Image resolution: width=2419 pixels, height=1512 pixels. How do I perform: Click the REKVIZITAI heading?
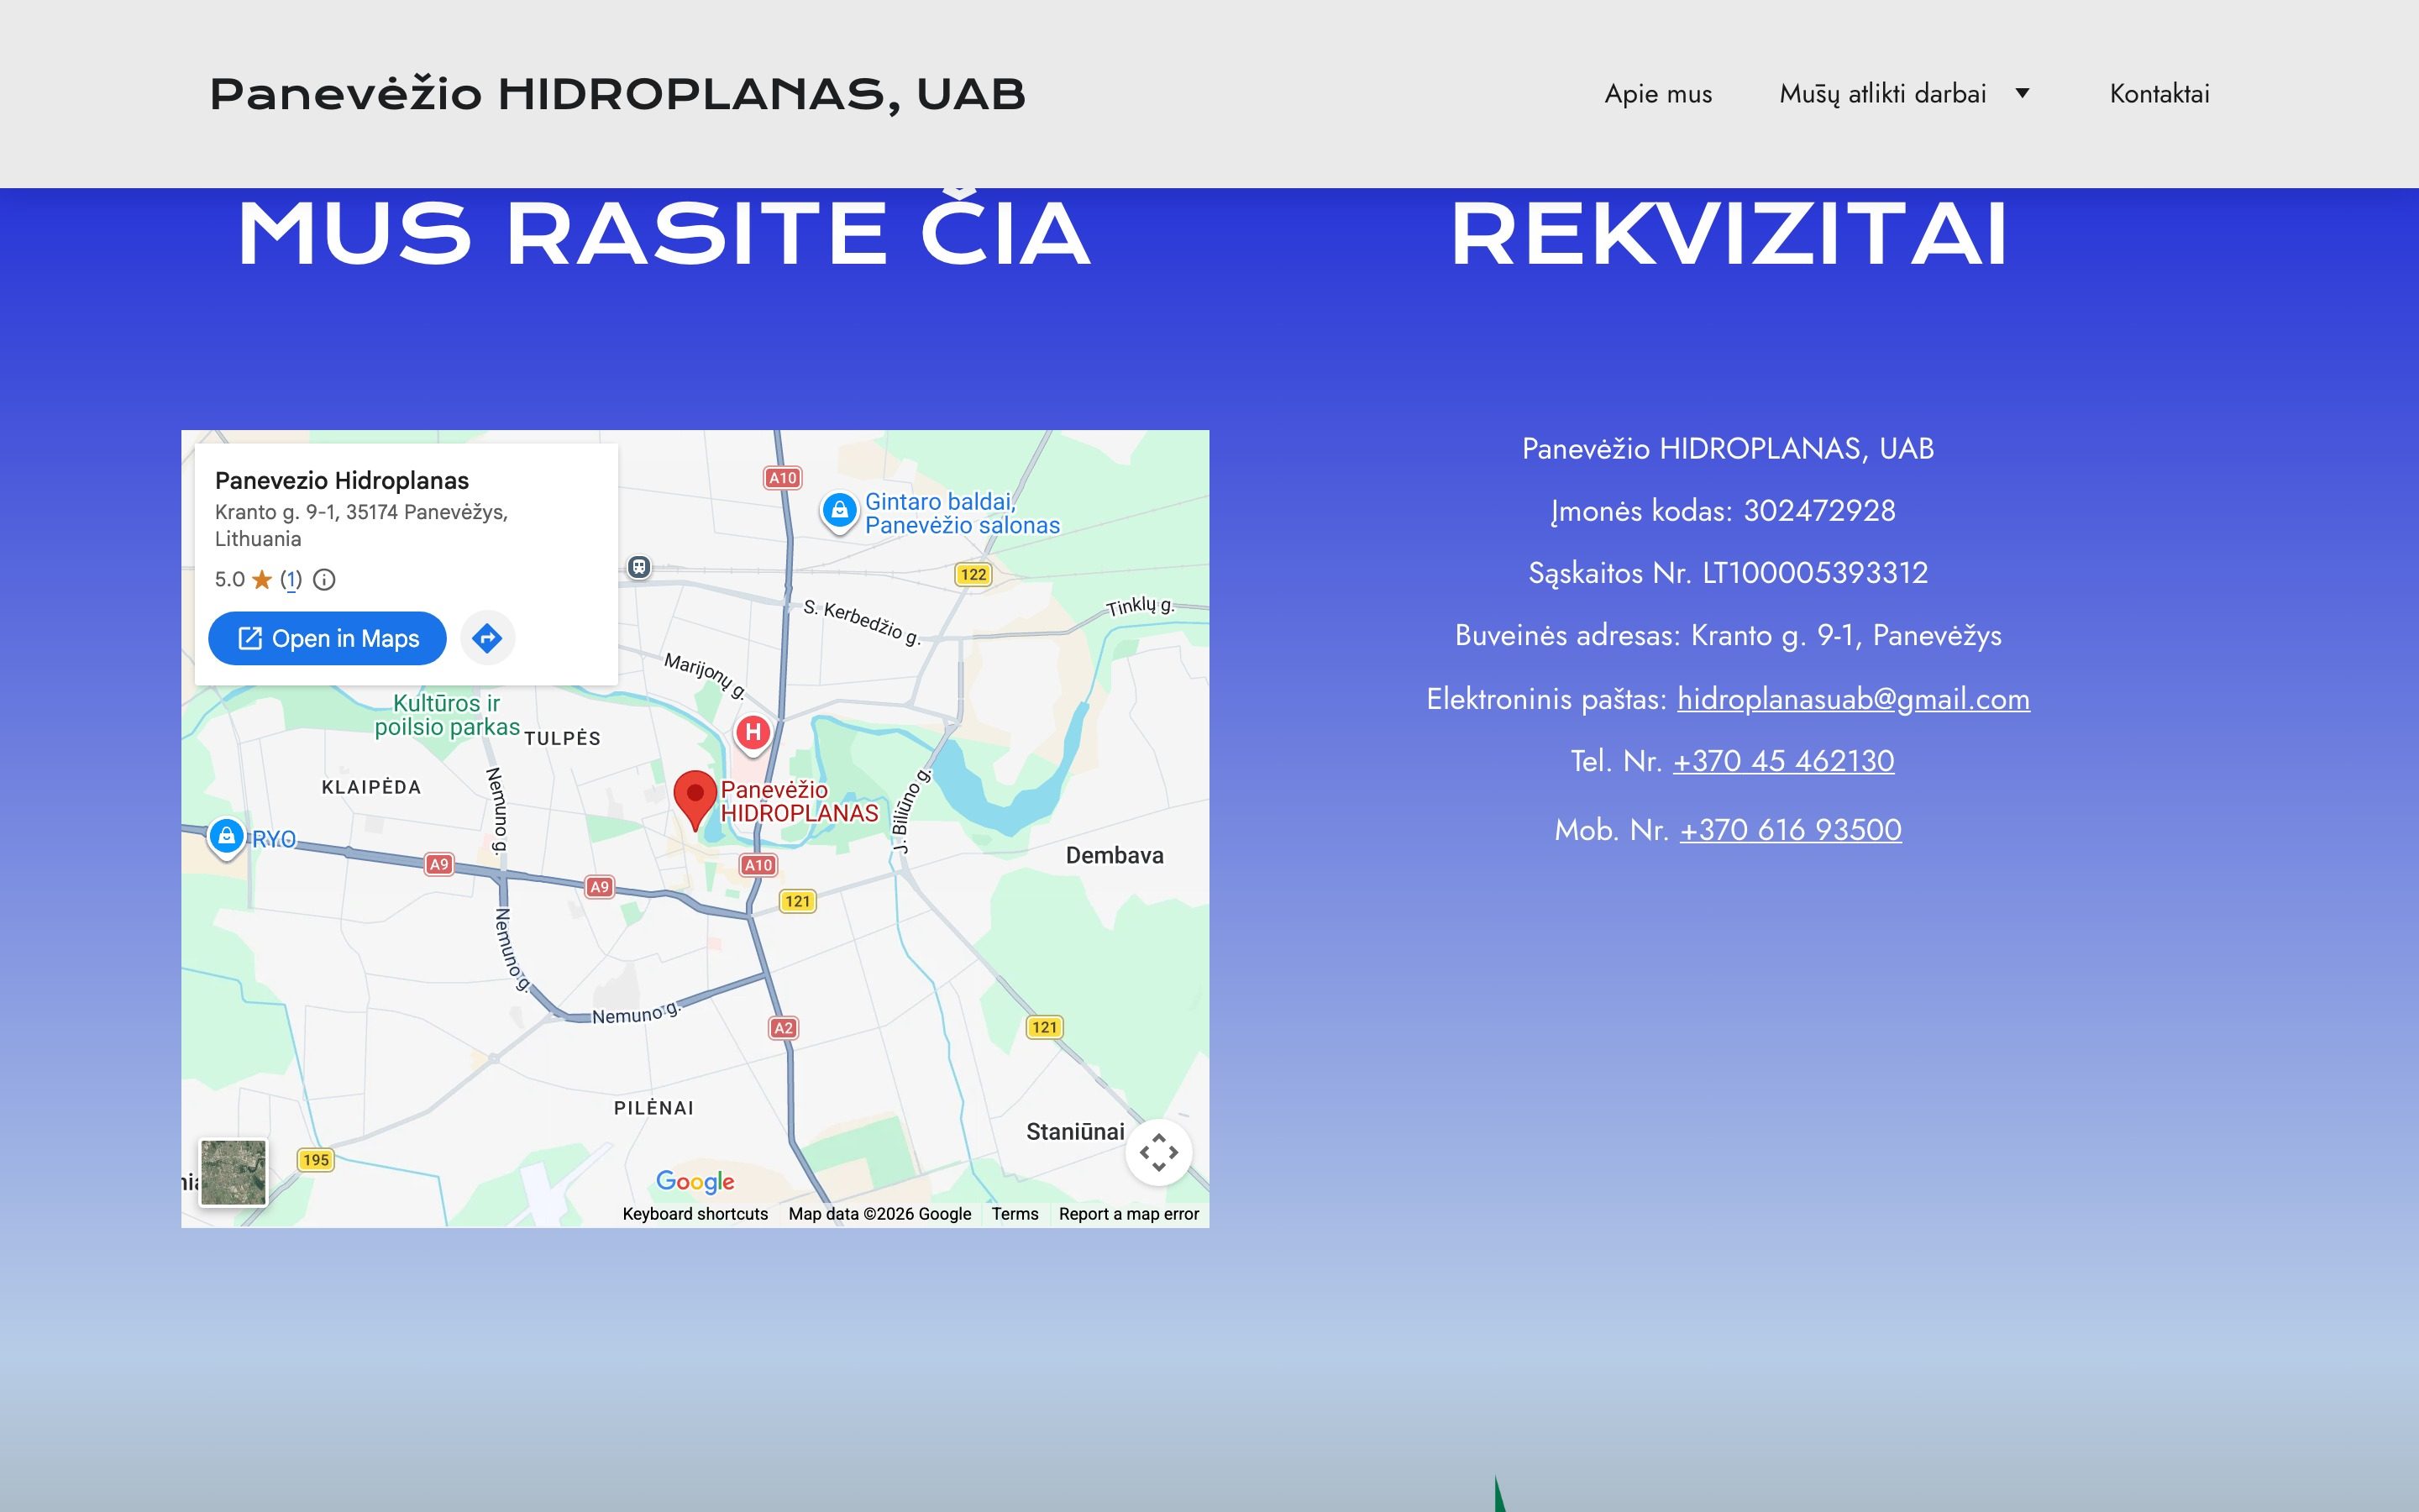(x=1729, y=233)
